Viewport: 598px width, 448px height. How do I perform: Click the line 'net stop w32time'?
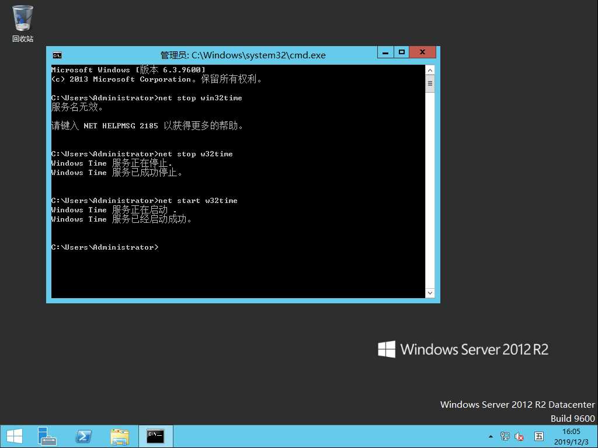[x=196, y=154]
